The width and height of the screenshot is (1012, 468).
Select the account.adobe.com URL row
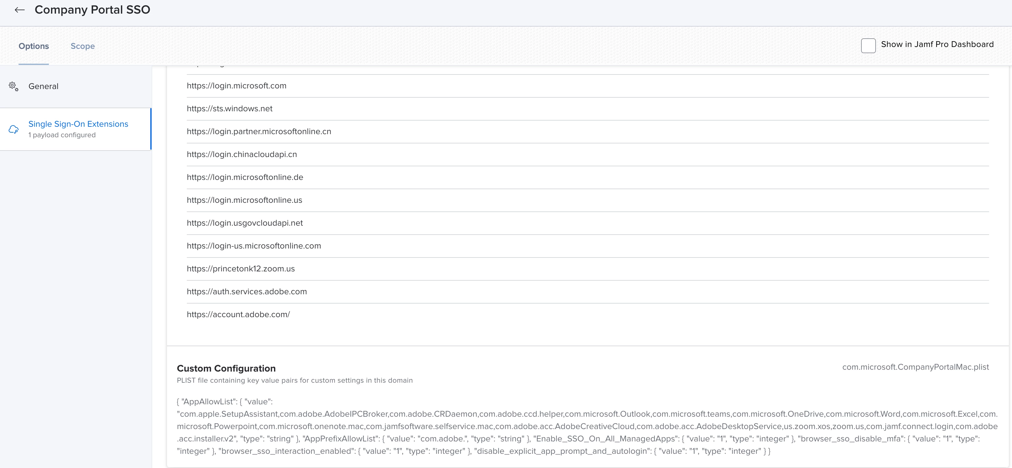click(588, 314)
